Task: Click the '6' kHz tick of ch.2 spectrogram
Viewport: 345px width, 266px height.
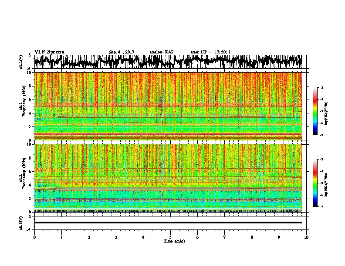Action: 30,172
